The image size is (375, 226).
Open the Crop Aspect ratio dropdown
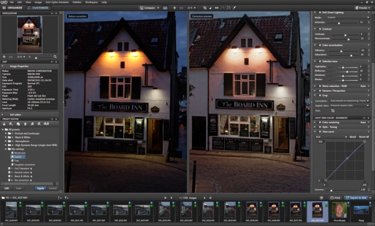click(349, 105)
